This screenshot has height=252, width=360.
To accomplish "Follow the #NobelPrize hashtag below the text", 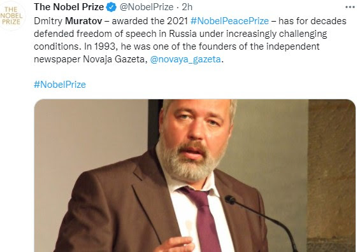I will pyautogui.click(x=60, y=85).
